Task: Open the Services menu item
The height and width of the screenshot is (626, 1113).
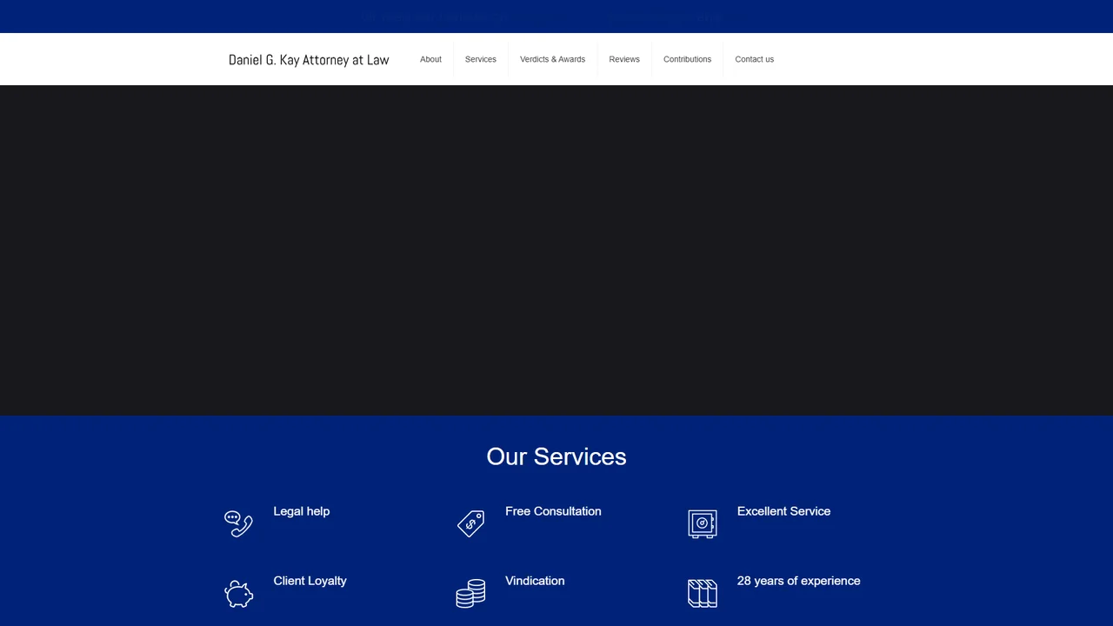Action: pyautogui.click(x=481, y=59)
